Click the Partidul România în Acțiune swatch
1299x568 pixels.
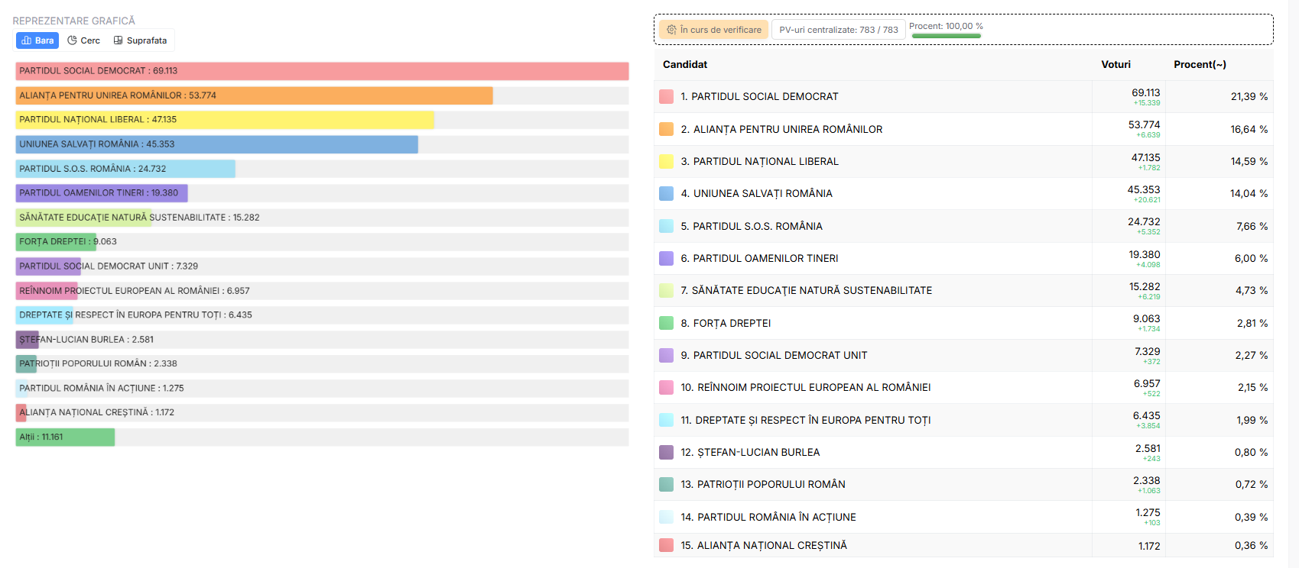tap(666, 517)
